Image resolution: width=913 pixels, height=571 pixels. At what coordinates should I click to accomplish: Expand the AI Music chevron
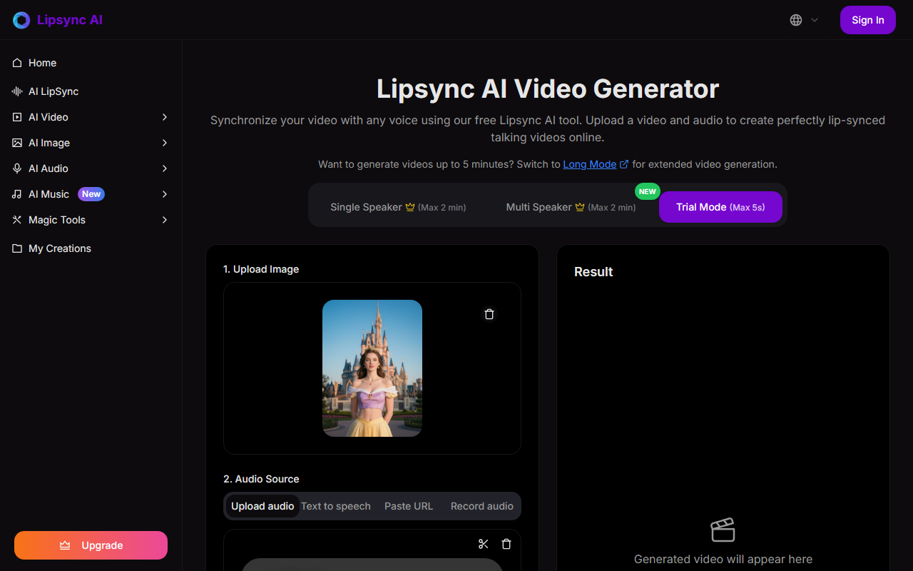pyautogui.click(x=165, y=194)
